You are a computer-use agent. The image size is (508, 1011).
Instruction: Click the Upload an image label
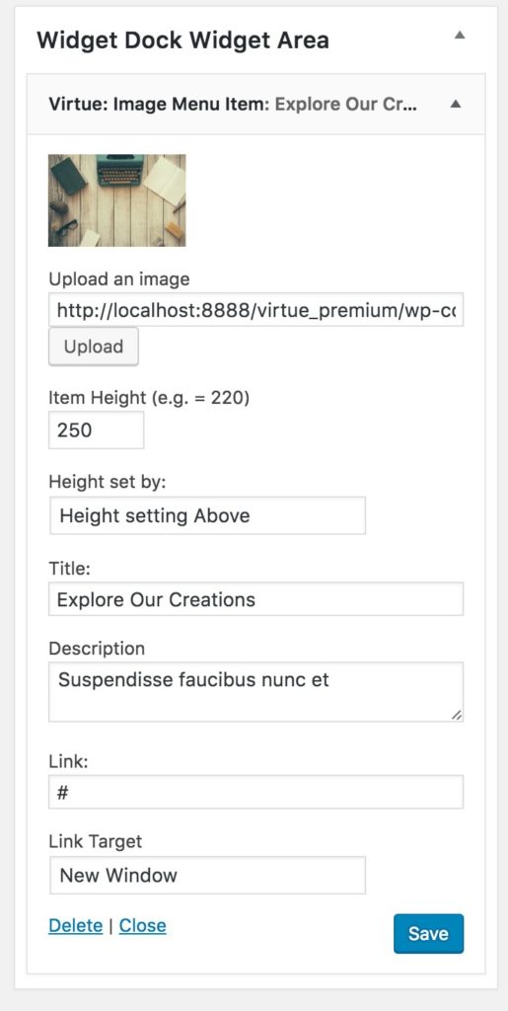(119, 279)
